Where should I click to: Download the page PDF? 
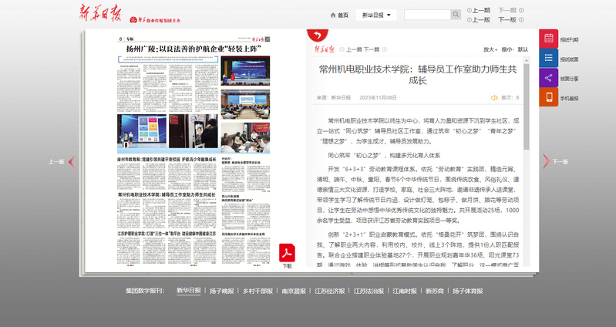287,255
